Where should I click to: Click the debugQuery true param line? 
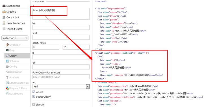coord(119,23)
